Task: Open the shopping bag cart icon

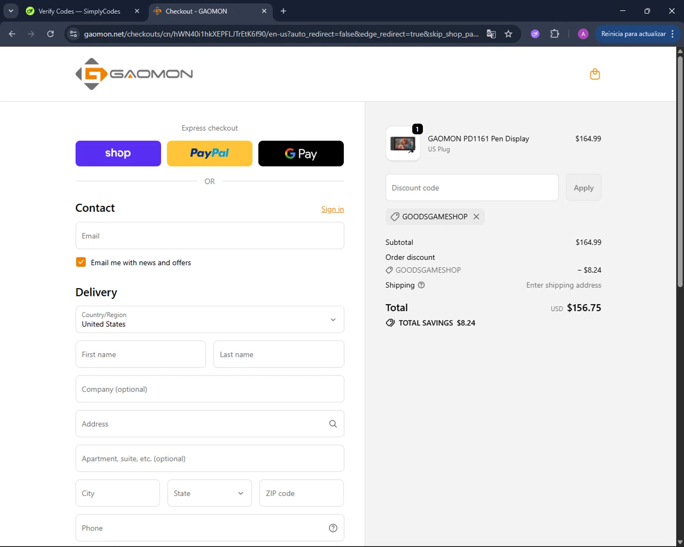Action: coord(595,74)
